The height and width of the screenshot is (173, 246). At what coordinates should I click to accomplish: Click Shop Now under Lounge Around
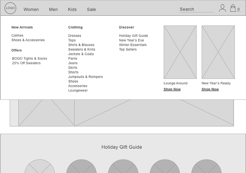pos(172,89)
